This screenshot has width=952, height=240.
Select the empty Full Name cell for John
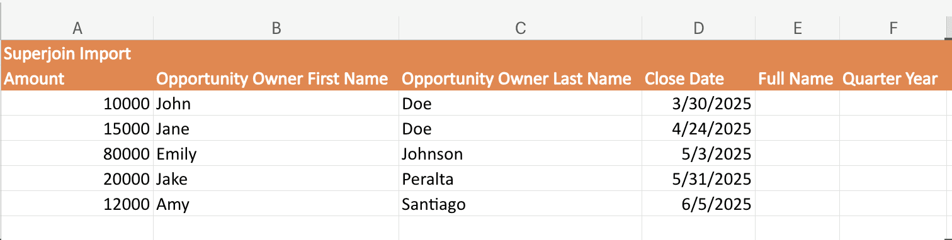click(797, 103)
